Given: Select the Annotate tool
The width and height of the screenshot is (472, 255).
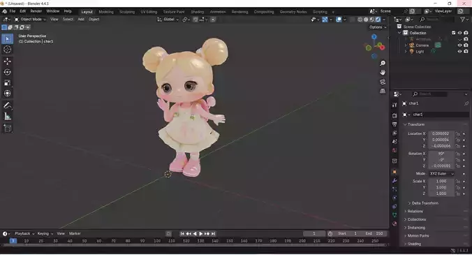Looking at the screenshot, I should pos(7,105).
